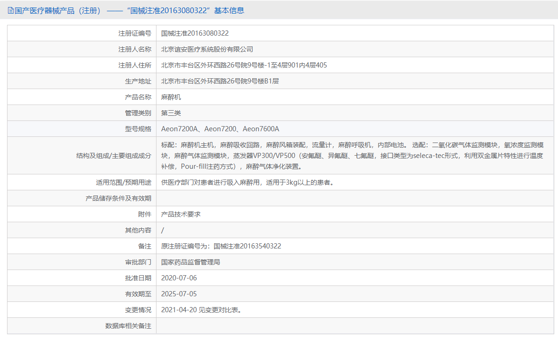This screenshot has width=558, height=338.
Task: Click the company name 北京谊安医疗系统股份有限公司
Action: click(207, 49)
